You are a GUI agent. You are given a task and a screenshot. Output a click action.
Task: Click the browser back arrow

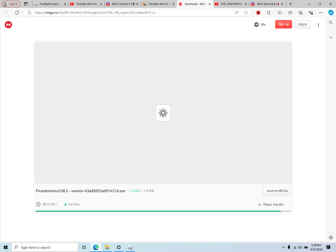6,13
